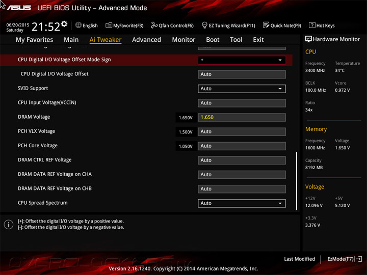Image resolution: width=367 pixels, height=275 pixels.
Task: Click the Hot Keys question mark icon
Action: [x=312, y=25]
